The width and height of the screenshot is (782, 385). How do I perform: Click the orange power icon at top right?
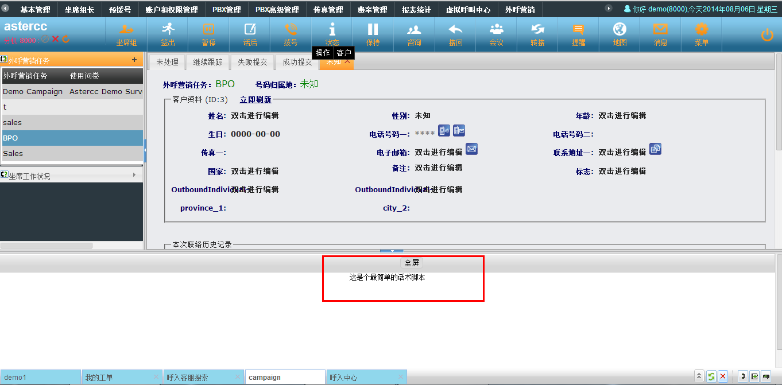pos(767,35)
